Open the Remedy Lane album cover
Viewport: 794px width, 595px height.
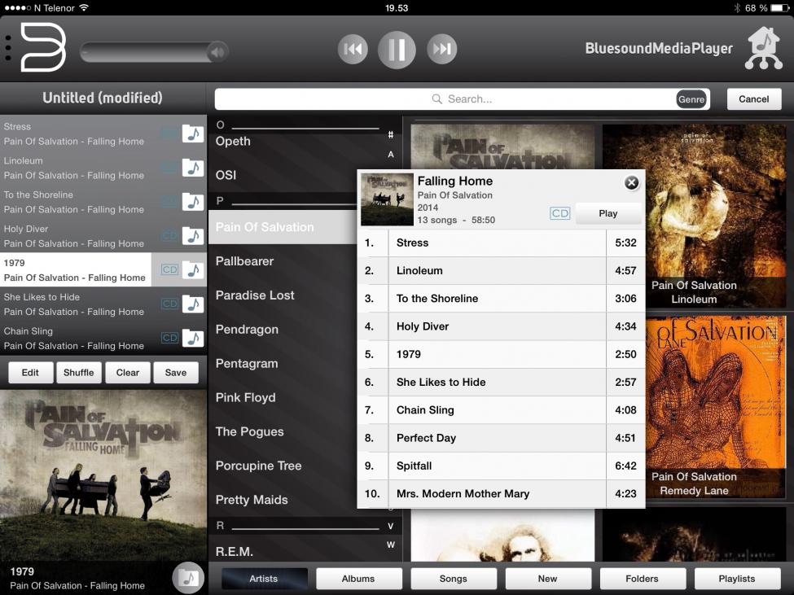[x=716, y=408]
